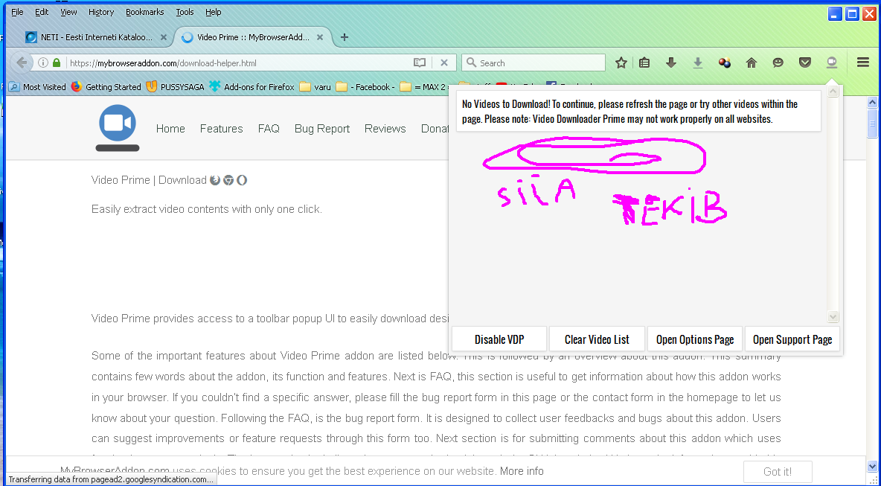Toggle Reader View icon in address bar
The height and width of the screenshot is (486, 881).
coord(420,63)
